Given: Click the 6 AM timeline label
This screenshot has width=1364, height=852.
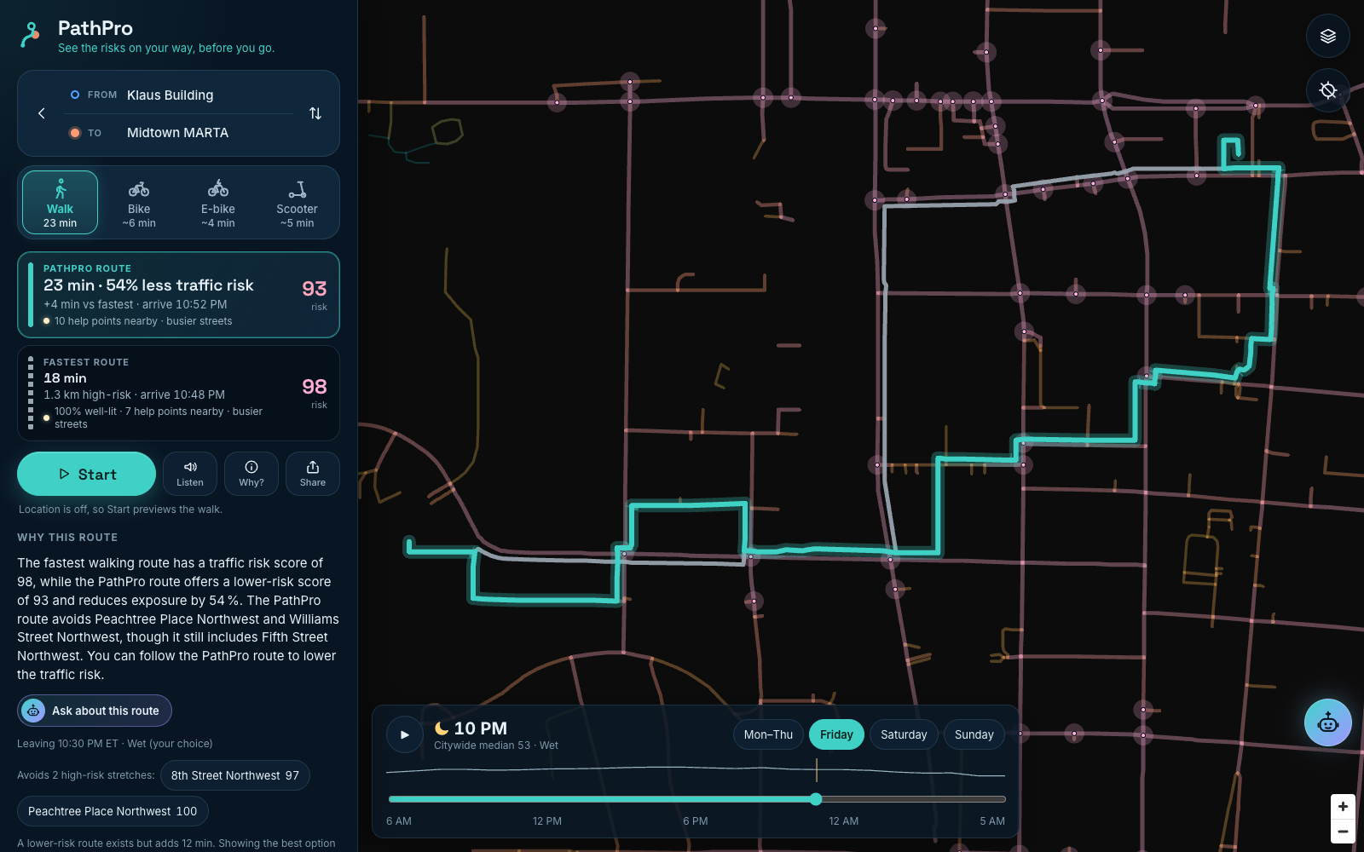Looking at the screenshot, I should 399,821.
